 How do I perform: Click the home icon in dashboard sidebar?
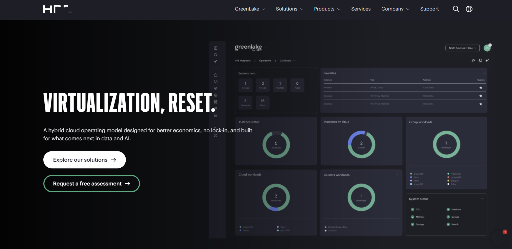coord(216,75)
